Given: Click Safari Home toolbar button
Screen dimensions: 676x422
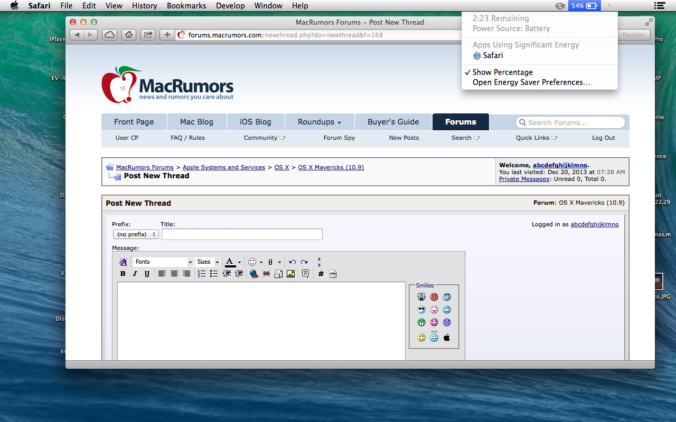Looking at the screenshot, I should pyautogui.click(x=129, y=35).
